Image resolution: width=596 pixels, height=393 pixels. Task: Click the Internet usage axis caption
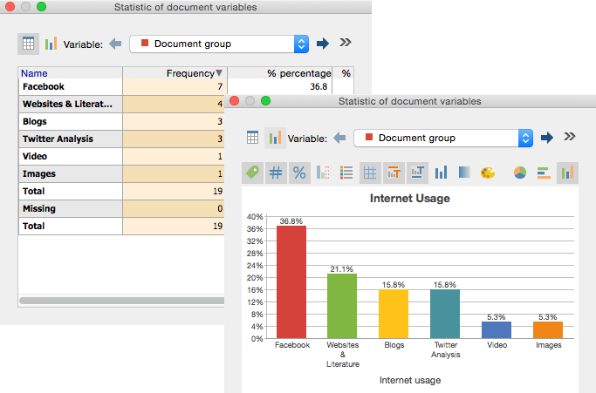click(x=410, y=380)
